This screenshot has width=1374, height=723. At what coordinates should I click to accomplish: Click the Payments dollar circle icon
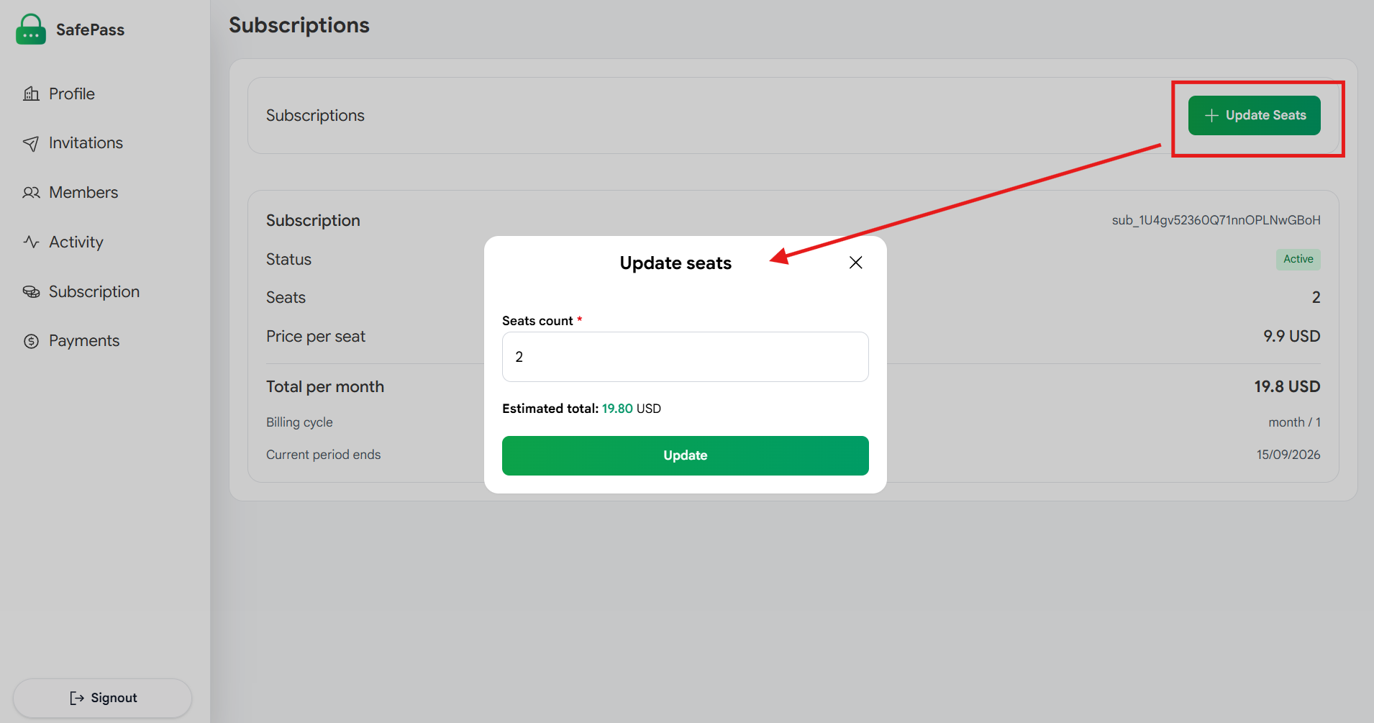click(x=31, y=341)
